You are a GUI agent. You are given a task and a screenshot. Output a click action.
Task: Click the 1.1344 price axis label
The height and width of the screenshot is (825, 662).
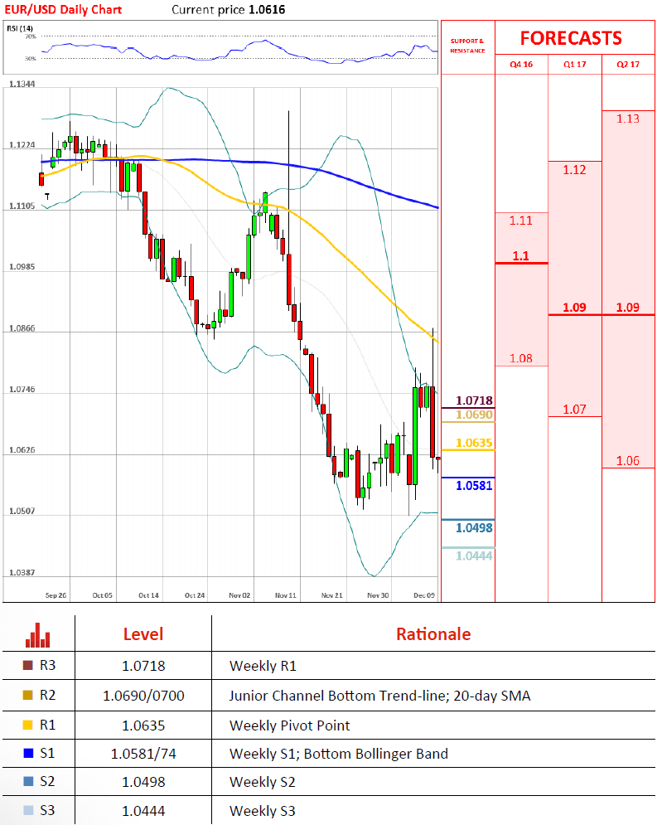[x=22, y=85]
